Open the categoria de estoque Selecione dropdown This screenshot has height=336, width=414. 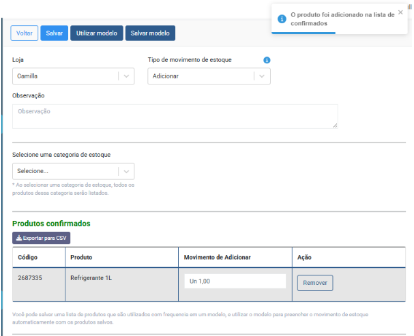65,171
